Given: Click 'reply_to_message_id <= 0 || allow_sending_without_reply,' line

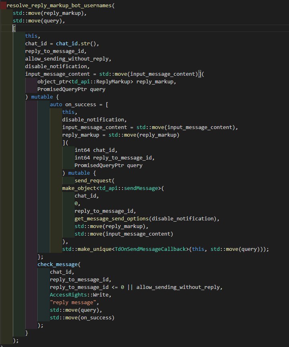Looking at the screenshot, I should pos(136,287).
